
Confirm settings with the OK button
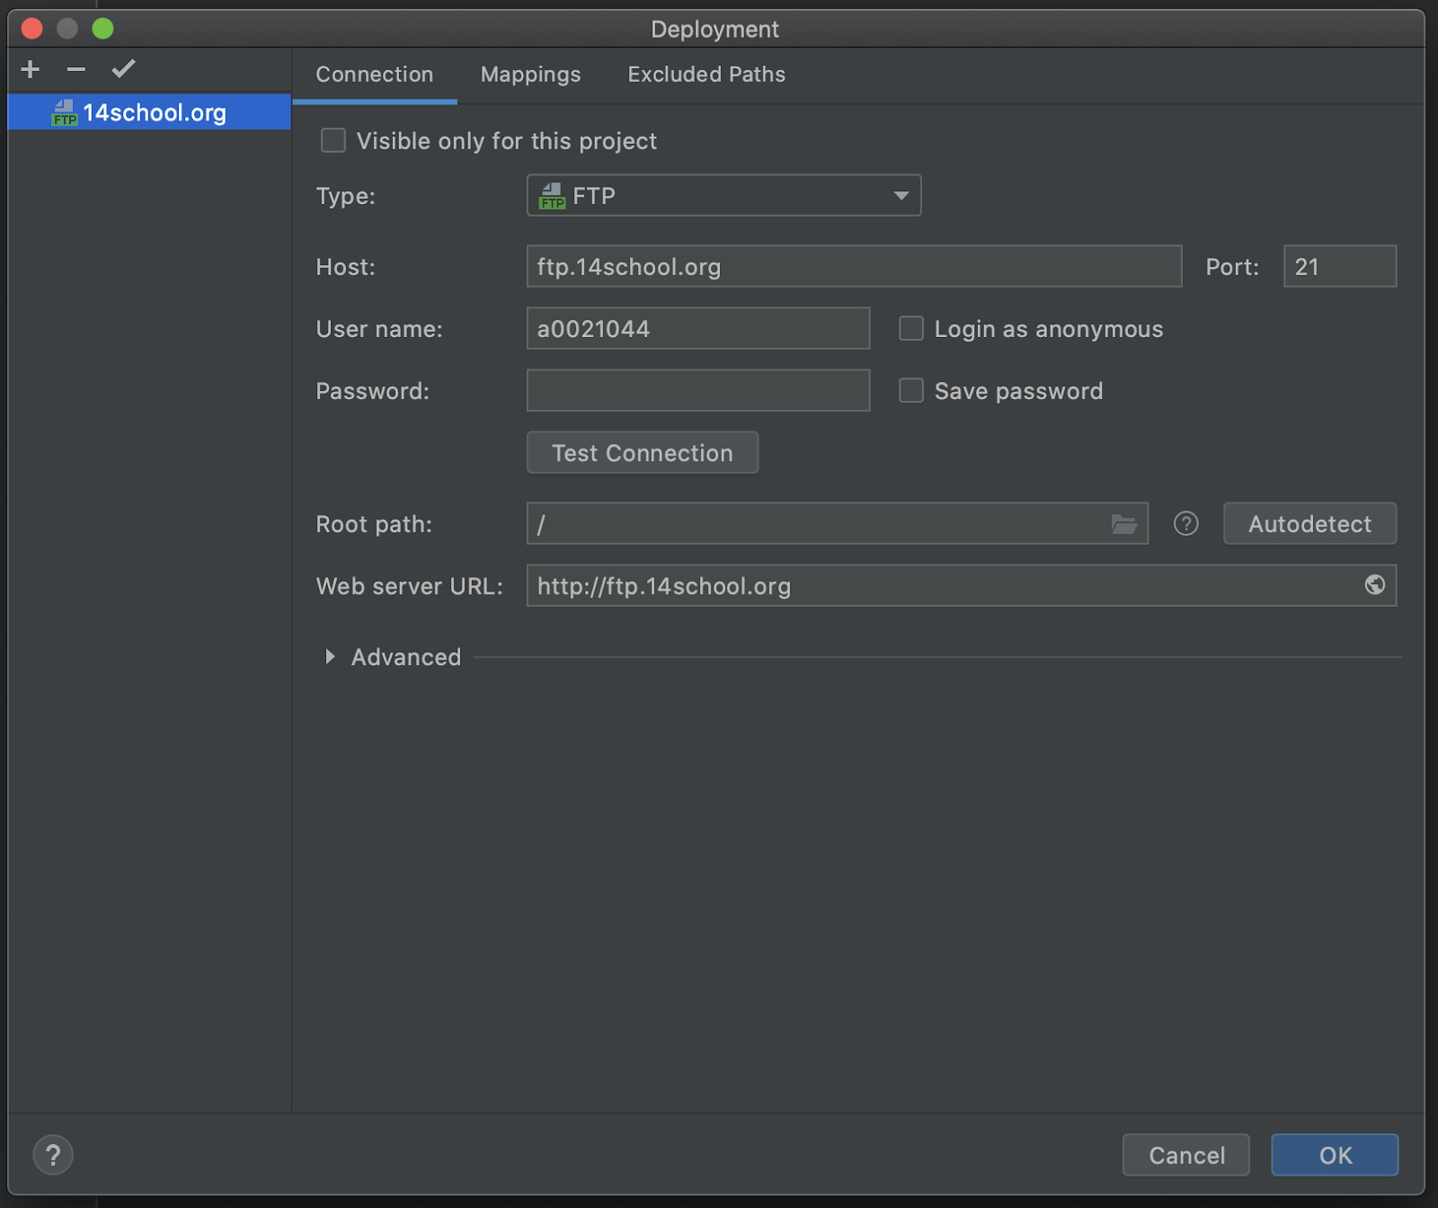pos(1335,1155)
